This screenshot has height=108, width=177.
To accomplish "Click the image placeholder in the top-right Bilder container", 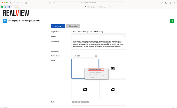I will [113, 69].
